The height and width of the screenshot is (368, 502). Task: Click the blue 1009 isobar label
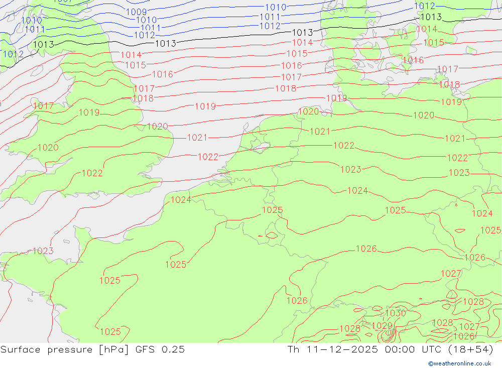click(137, 12)
